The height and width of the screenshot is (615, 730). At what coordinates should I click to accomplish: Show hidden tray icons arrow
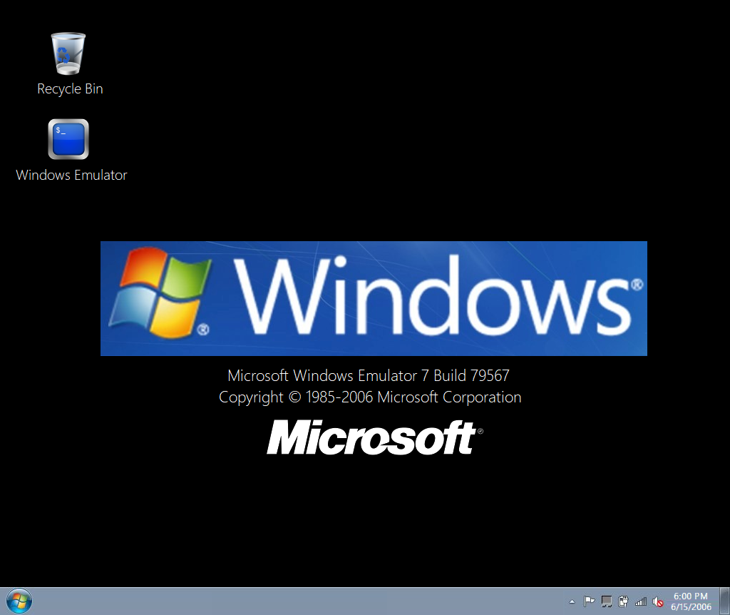point(572,601)
